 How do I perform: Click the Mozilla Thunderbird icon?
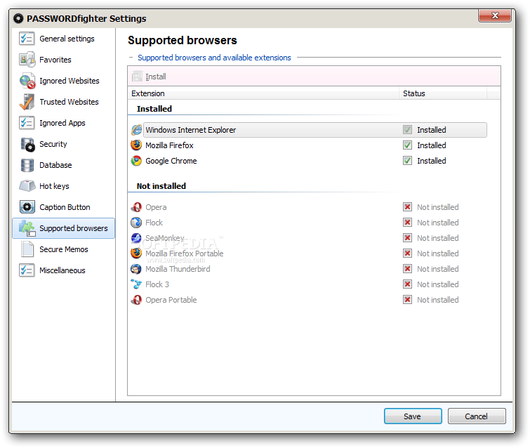point(136,269)
